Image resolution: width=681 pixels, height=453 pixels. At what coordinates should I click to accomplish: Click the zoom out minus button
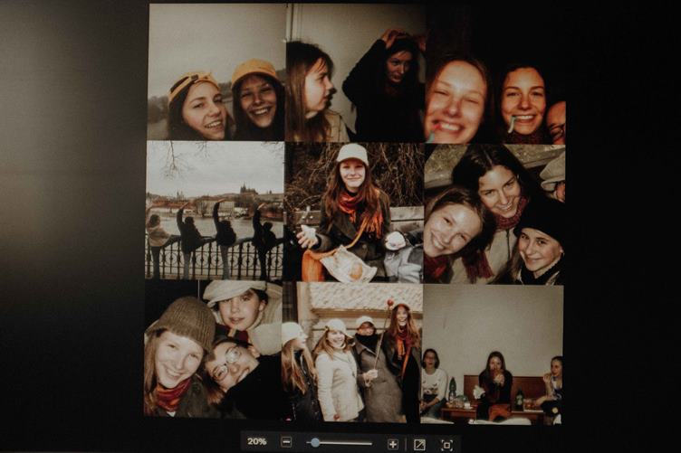(x=286, y=442)
